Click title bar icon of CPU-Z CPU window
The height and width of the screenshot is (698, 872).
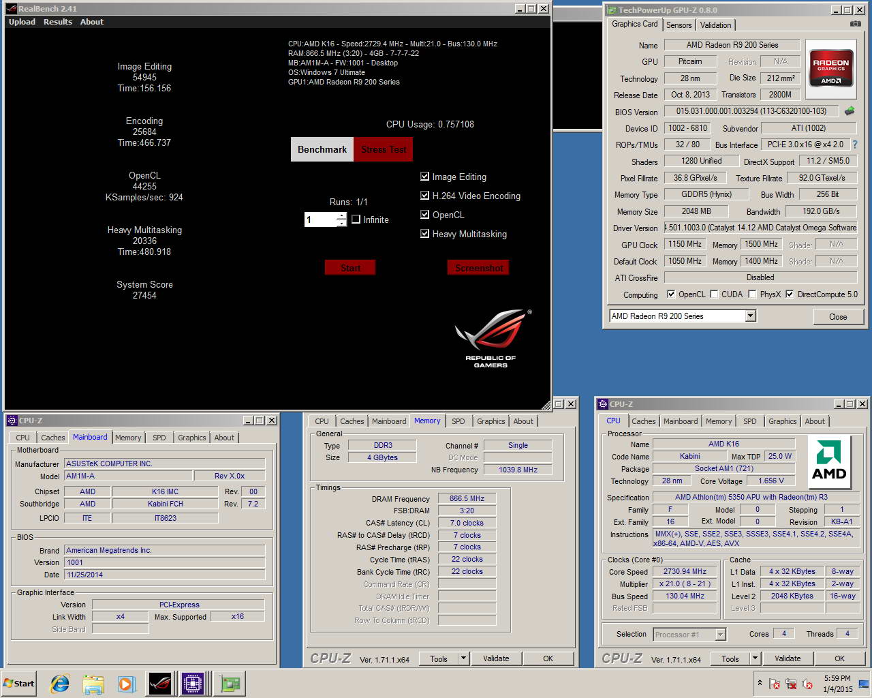[603, 404]
